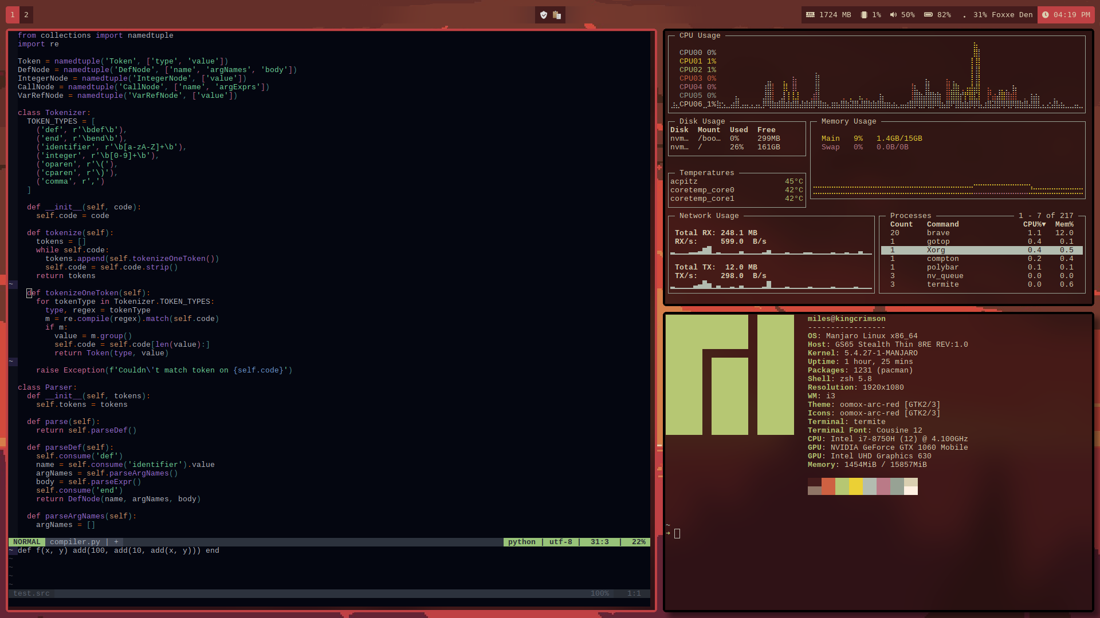Click the shield tray icon
The height and width of the screenshot is (618, 1100).
tap(544, 15)
